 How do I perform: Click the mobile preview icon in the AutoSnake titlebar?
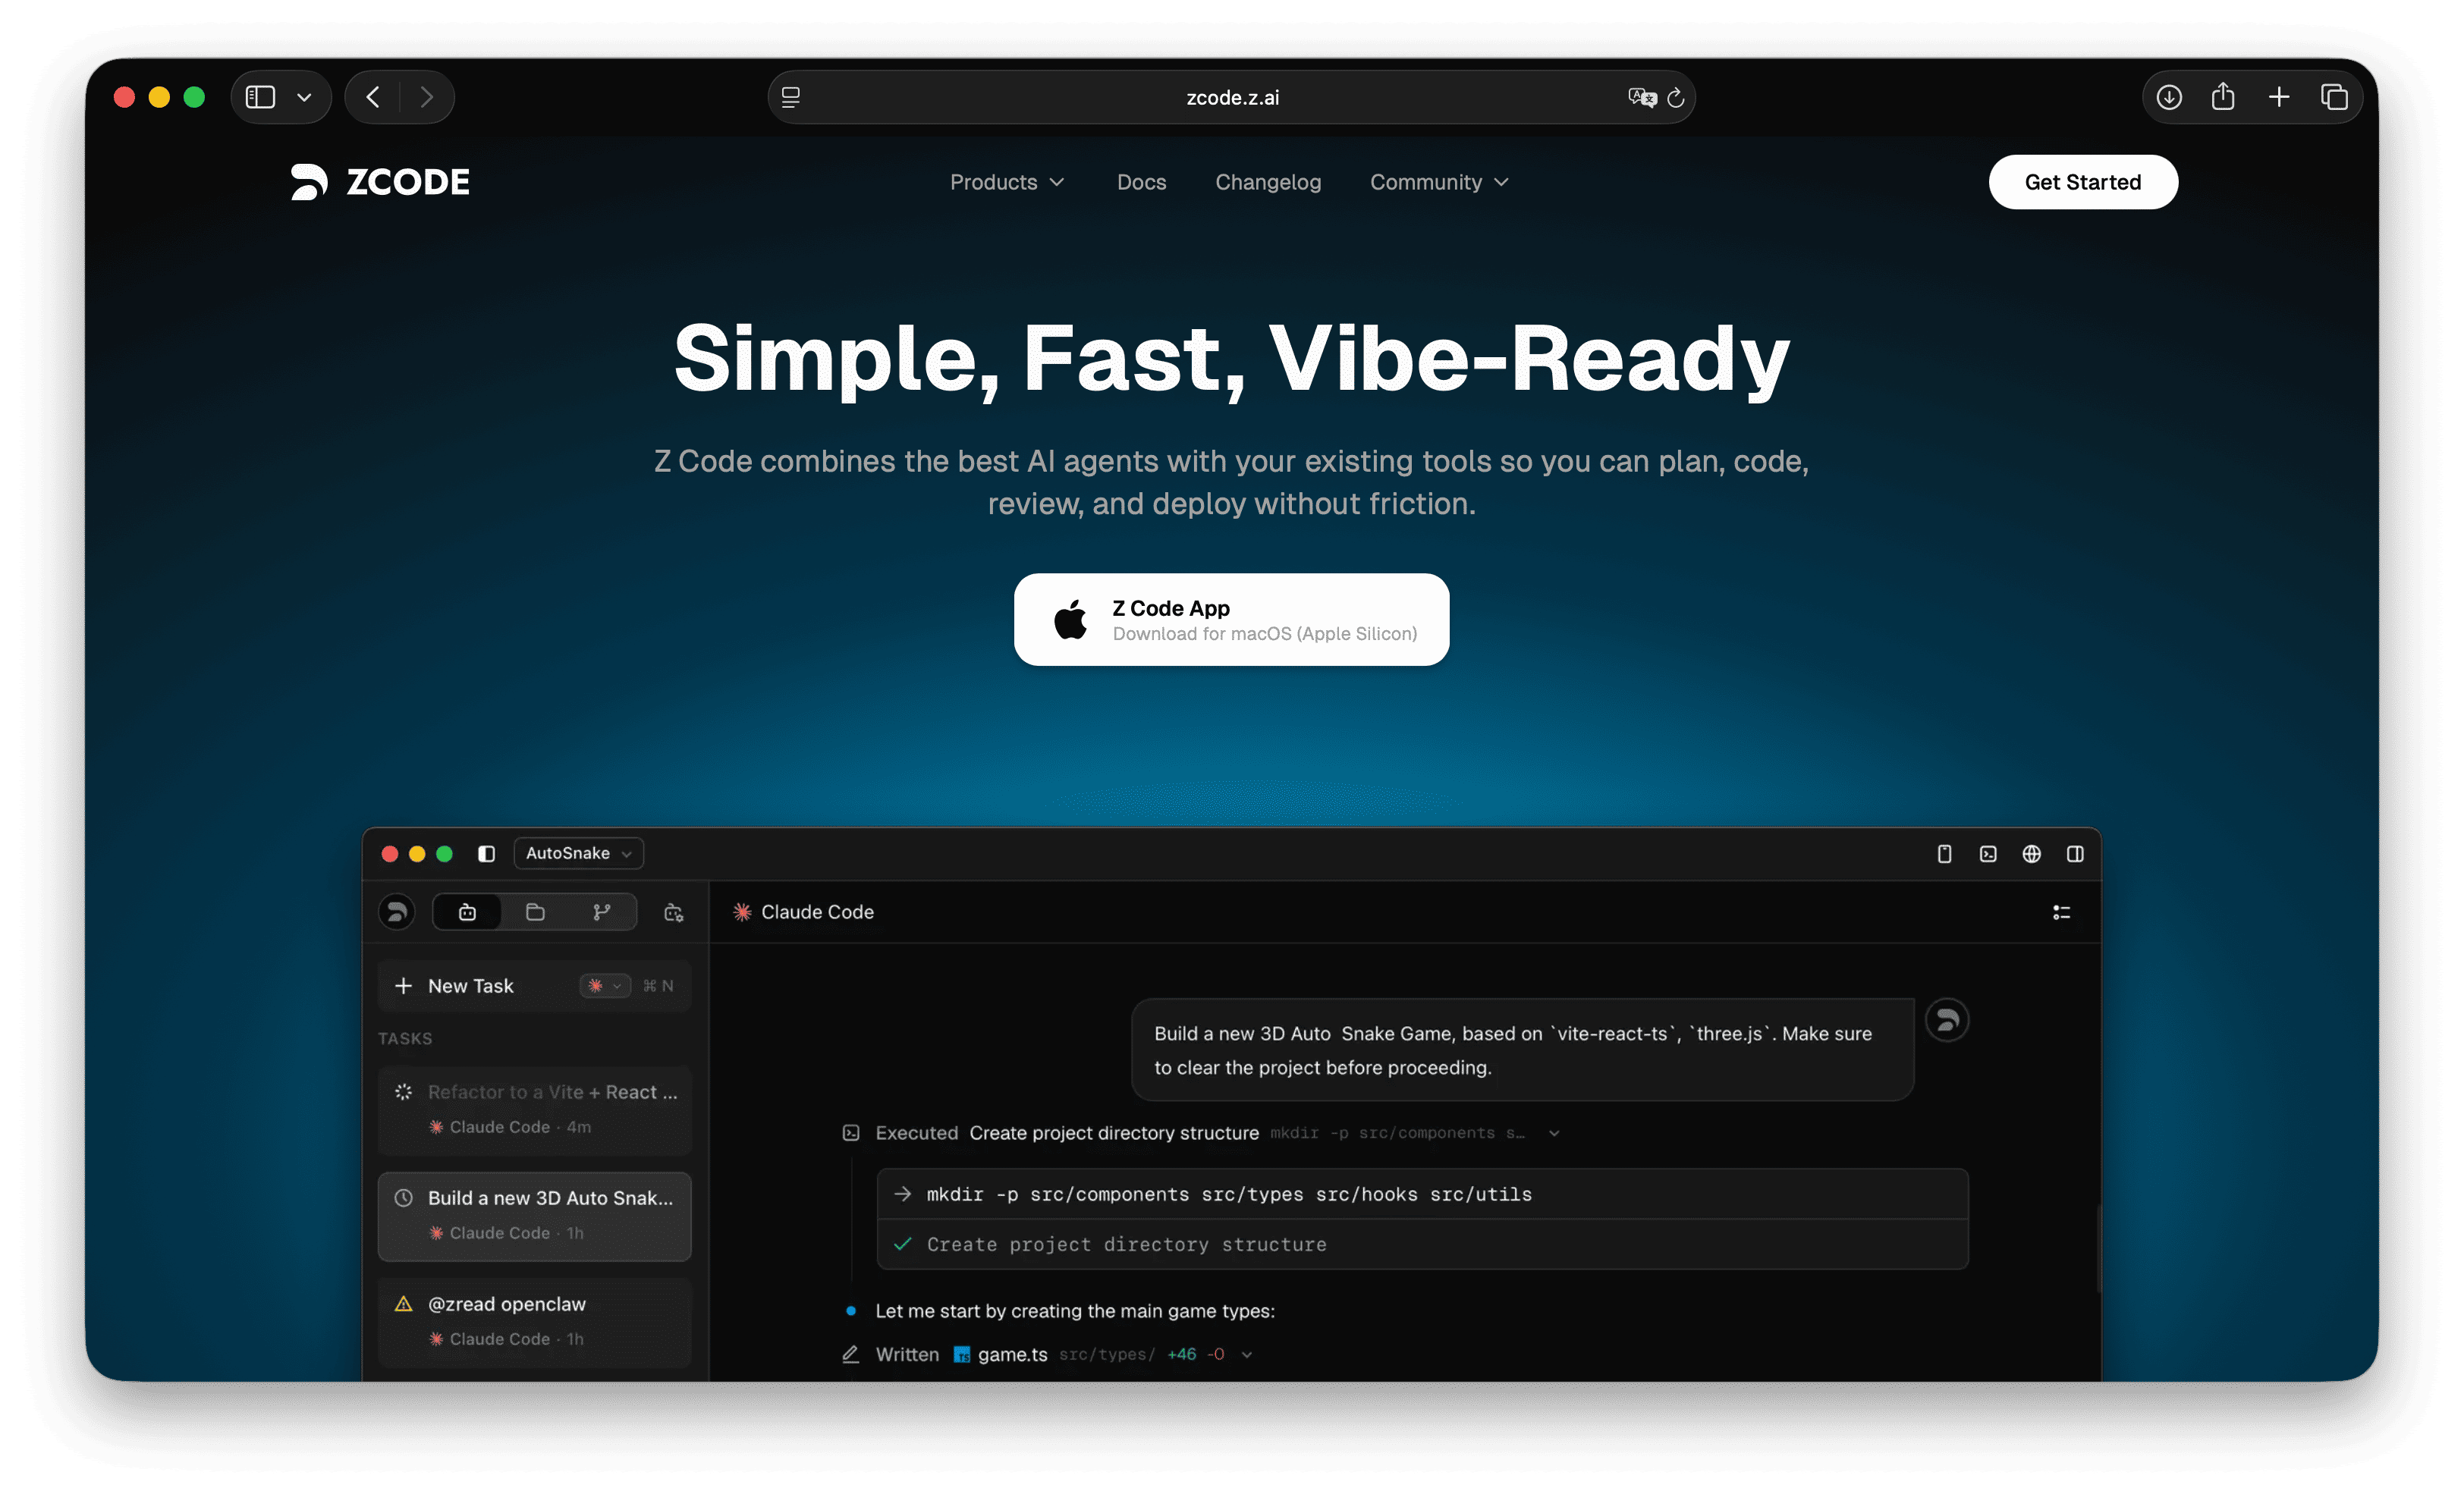tap(1944, 854)
